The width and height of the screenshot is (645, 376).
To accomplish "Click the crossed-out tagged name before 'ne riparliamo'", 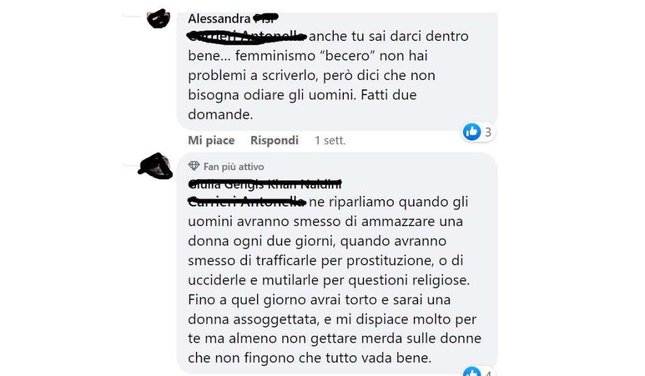I will point(247,202).
